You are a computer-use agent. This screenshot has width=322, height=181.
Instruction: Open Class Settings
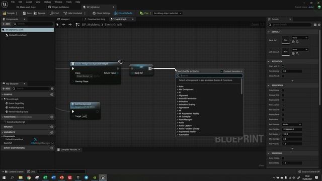pyautogui.click(x=101, y=13)
